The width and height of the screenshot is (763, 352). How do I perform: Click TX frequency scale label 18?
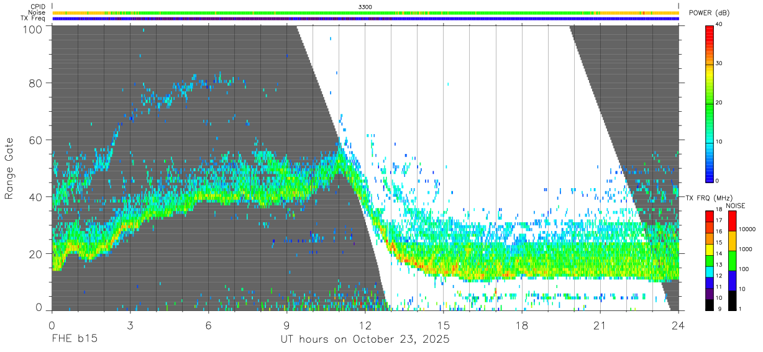(x=718, y=209)
